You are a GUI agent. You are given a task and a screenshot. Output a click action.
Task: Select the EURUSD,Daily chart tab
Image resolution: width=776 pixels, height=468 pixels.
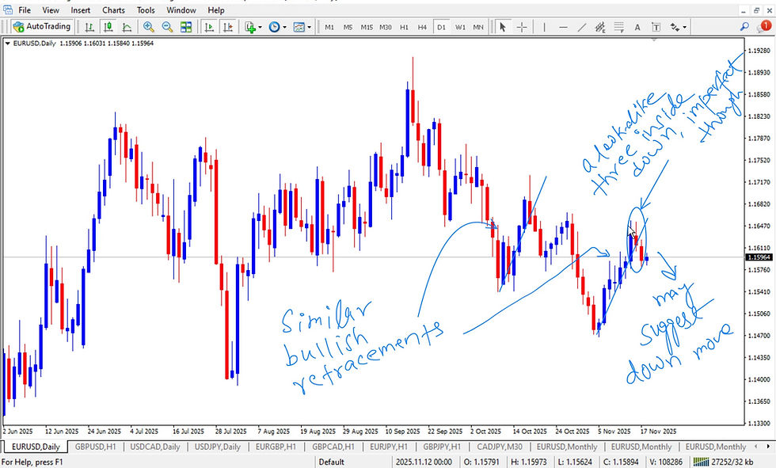click(36, 447)
